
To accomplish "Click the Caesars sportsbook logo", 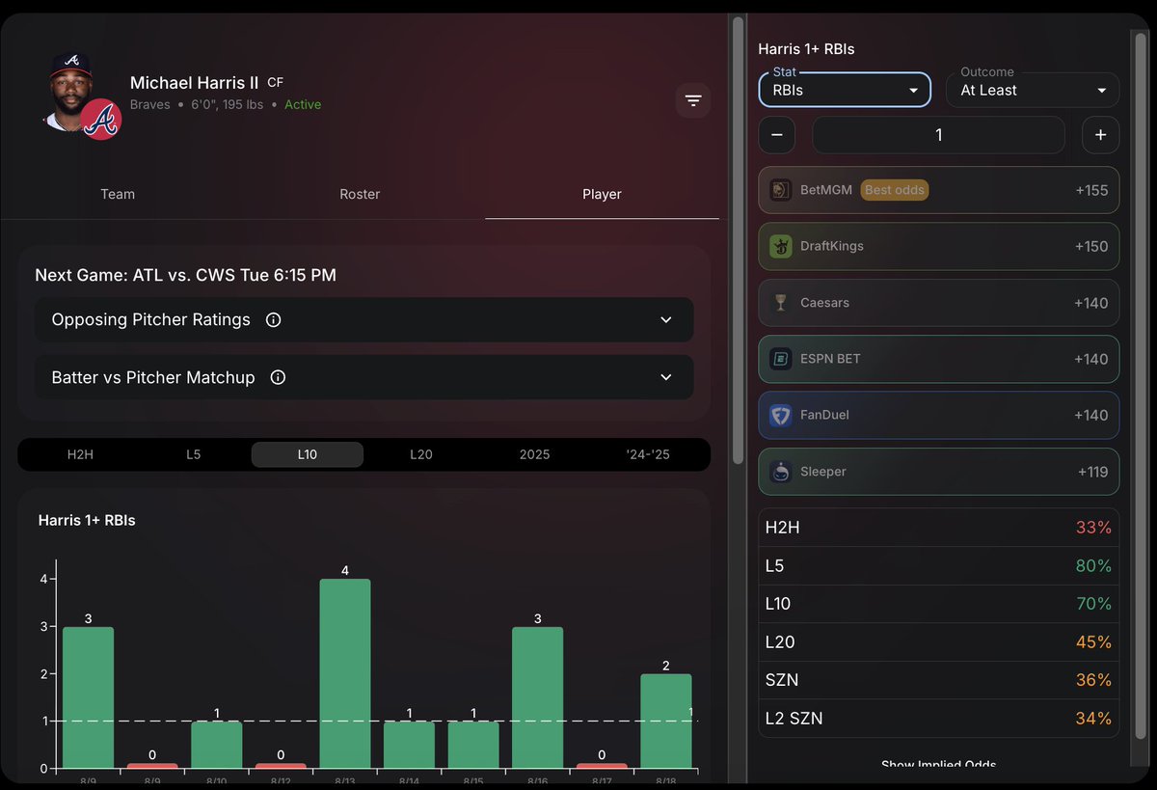I will (x=781, y=303).
